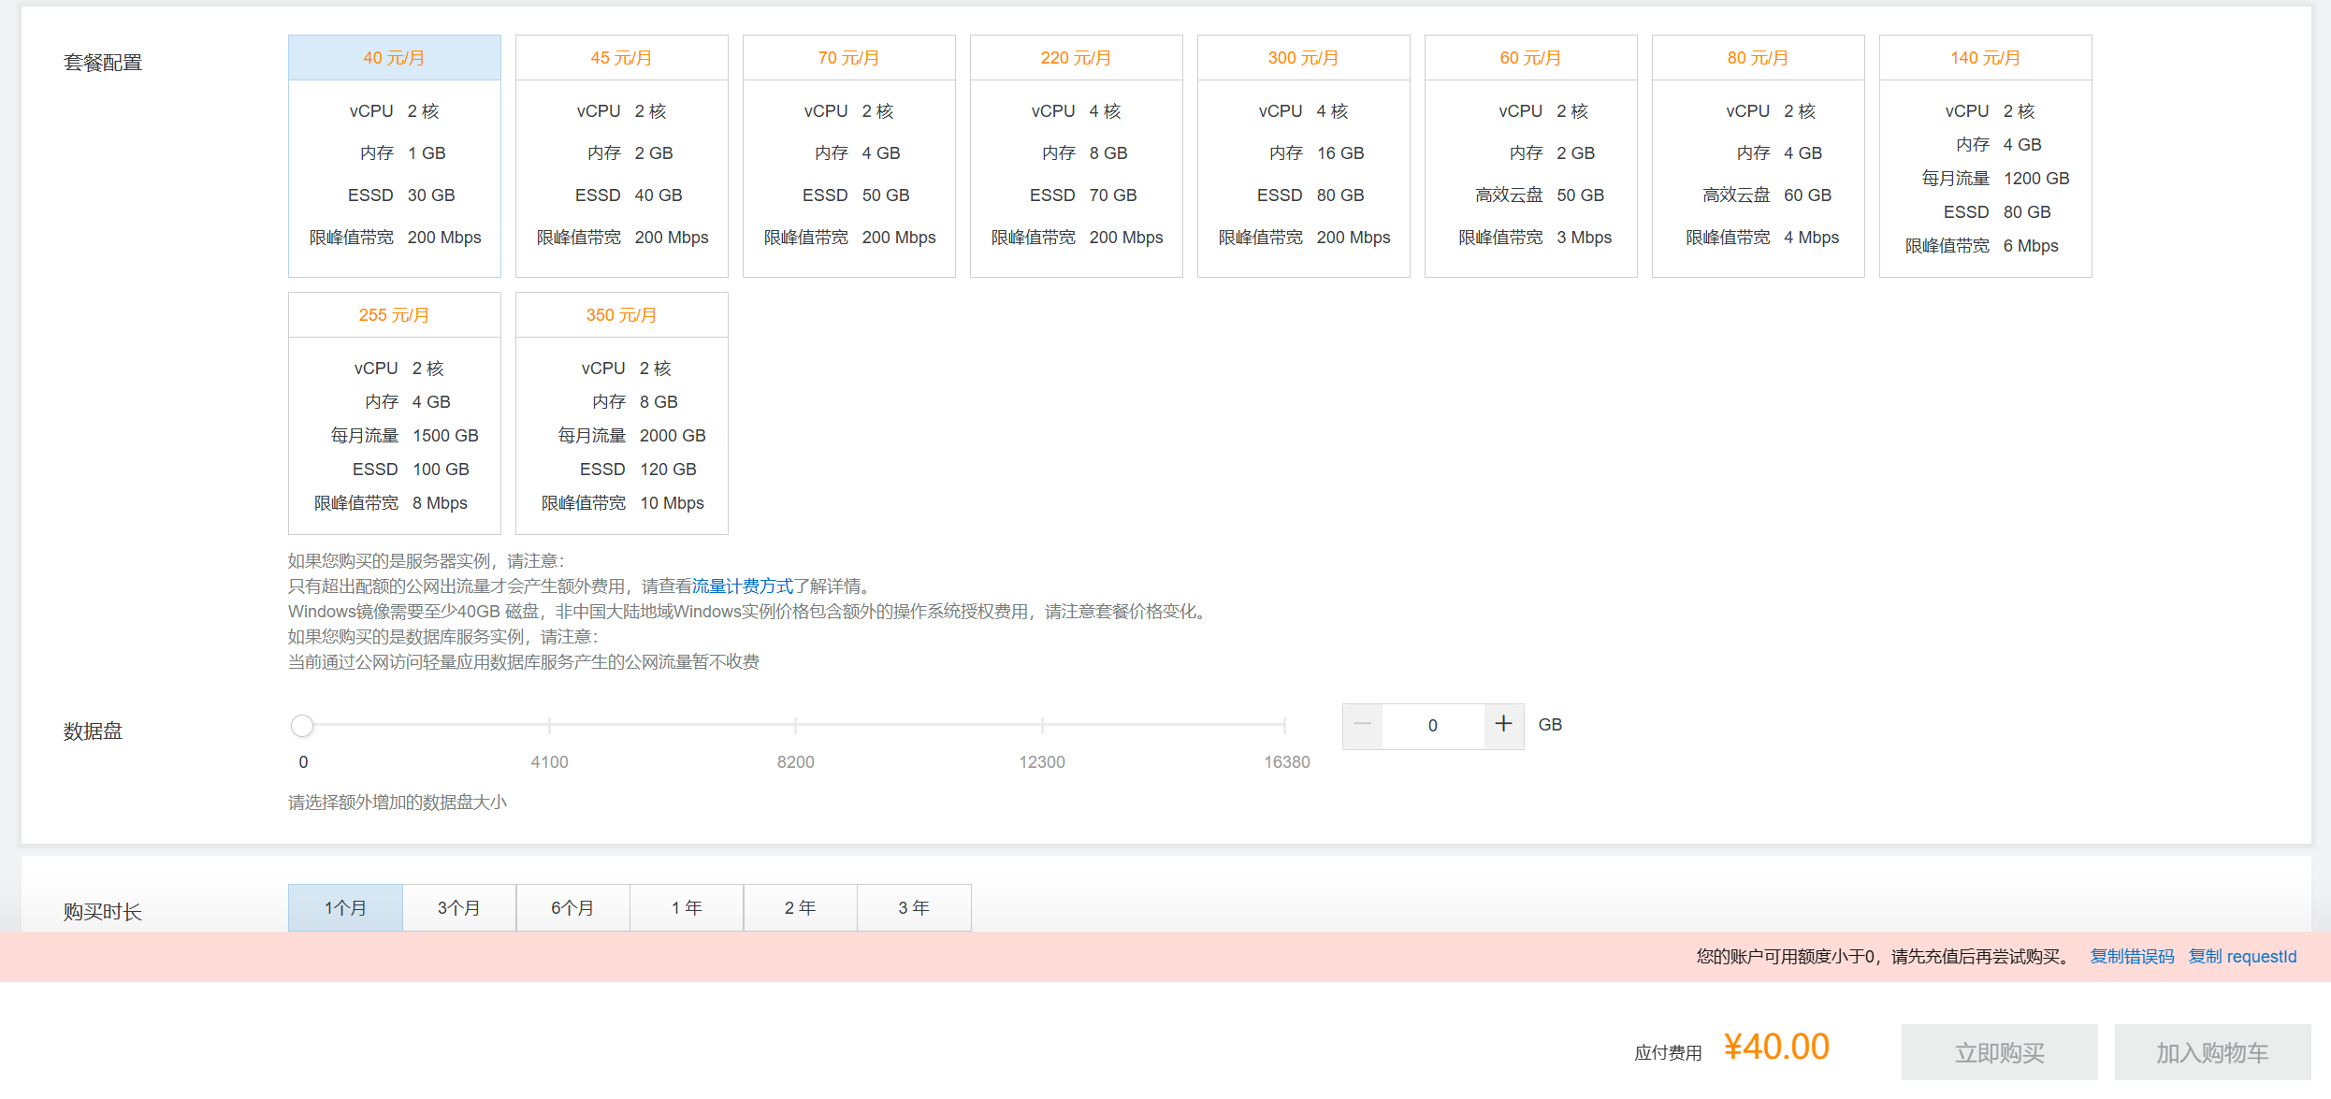Screen dimensions: 2331x1099
Task: Open the 流量计费方式 link
Action: tap(743, 586)
